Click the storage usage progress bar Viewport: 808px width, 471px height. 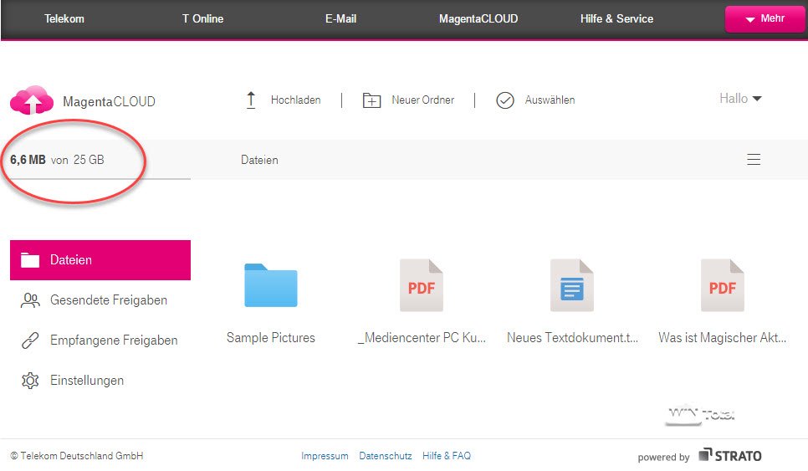100,179
